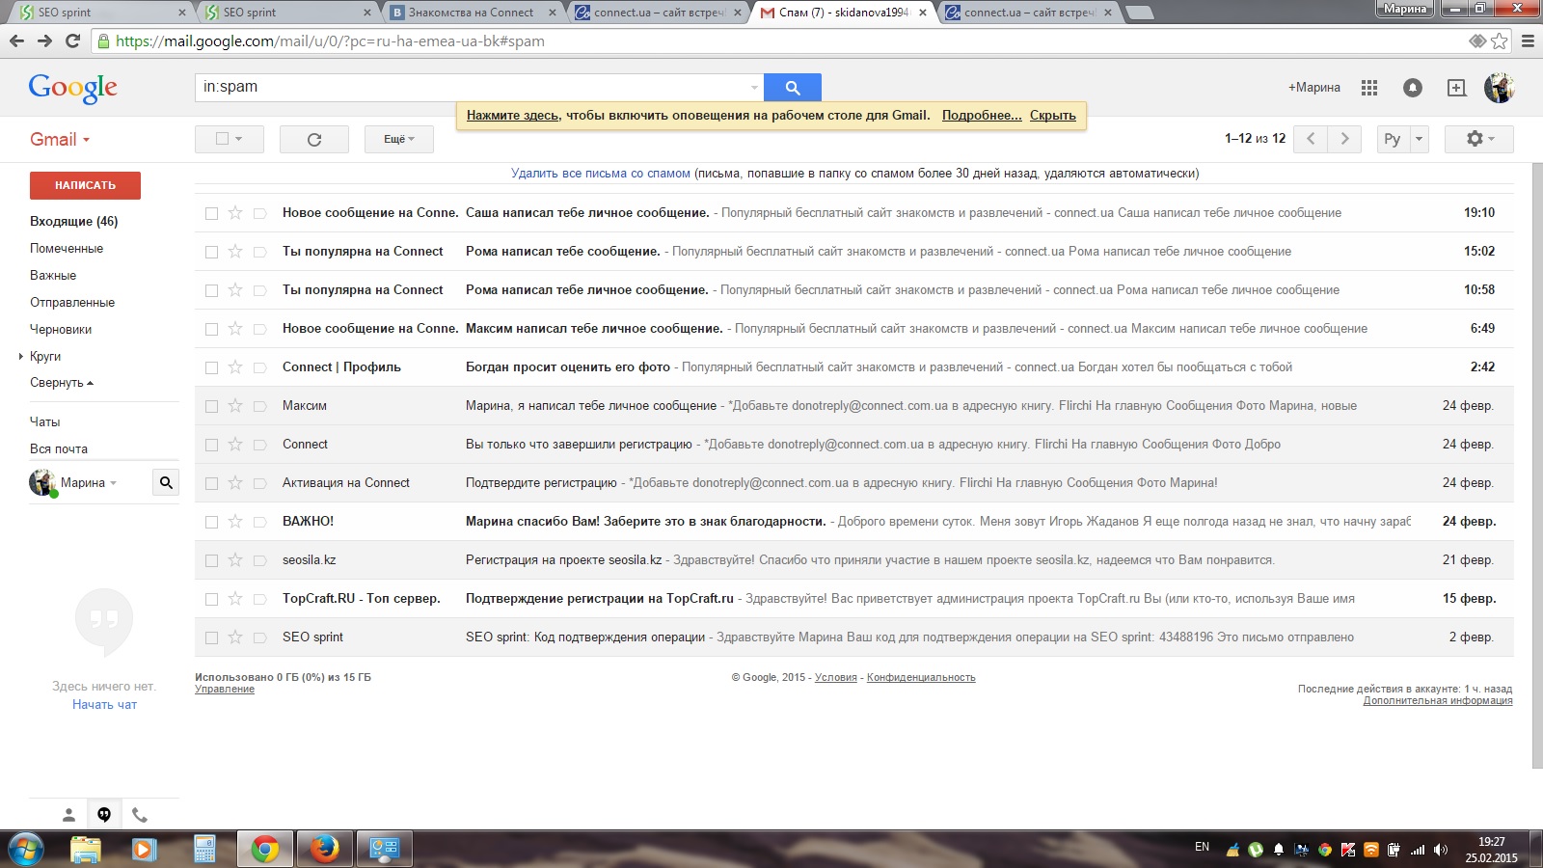Toggle importance marker on Максим message

click(259, 406)
